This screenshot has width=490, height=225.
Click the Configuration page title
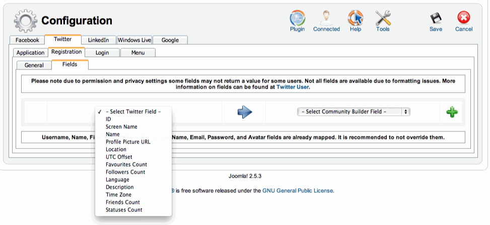(77, 21)
